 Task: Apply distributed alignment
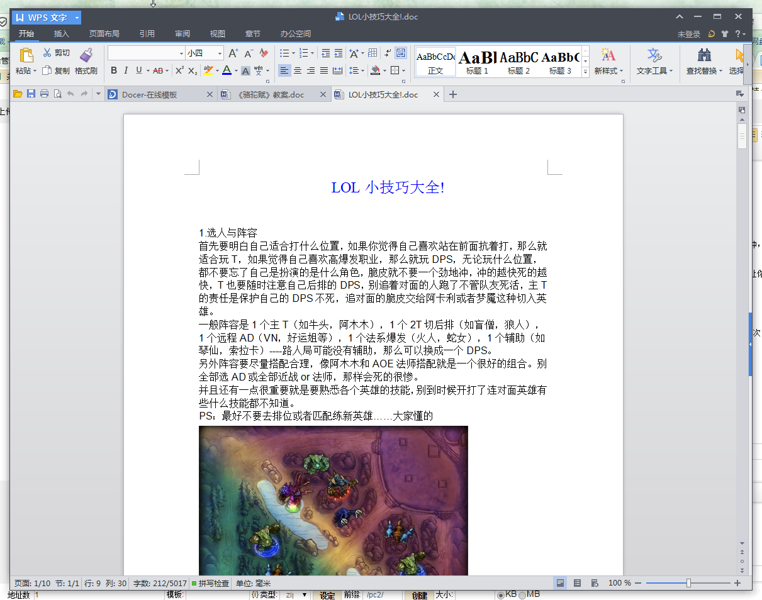tap(337, 70)
